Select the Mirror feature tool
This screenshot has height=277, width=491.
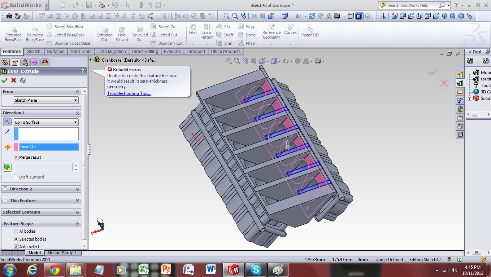tap(247, 43)
